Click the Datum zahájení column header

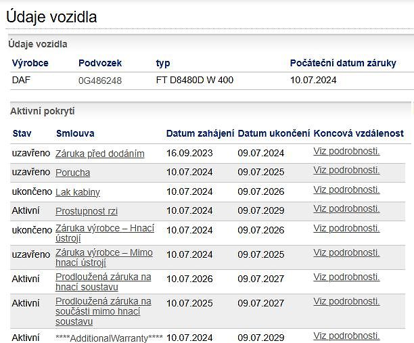coord(200,133)
